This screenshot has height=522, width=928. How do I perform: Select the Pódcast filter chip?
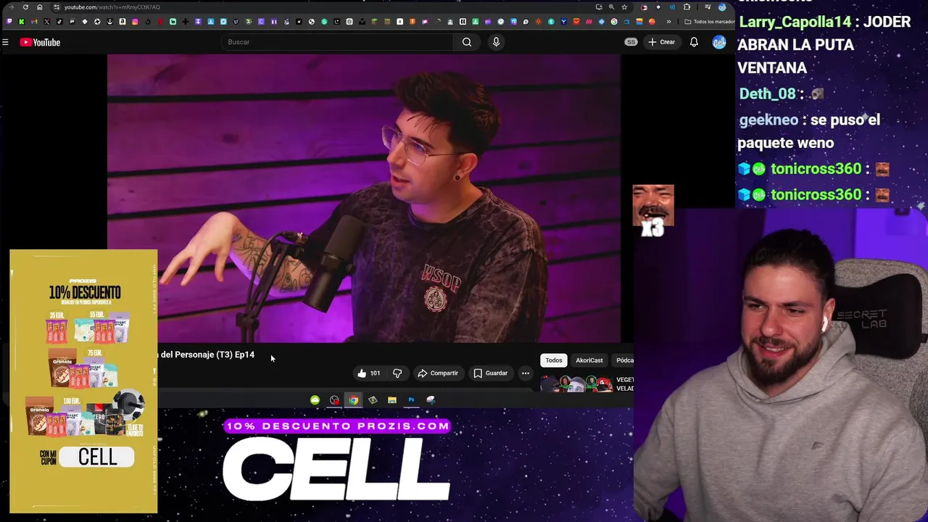pyautogui.click(x=624, y=360)
